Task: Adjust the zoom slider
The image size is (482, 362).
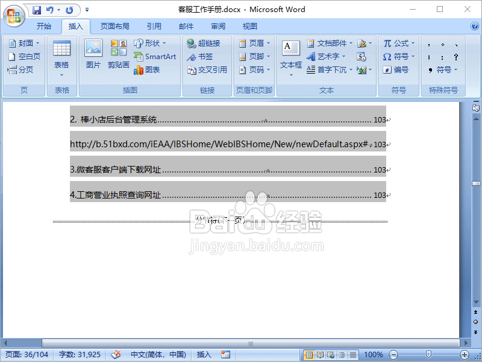Action: click(x=429, y=355)
